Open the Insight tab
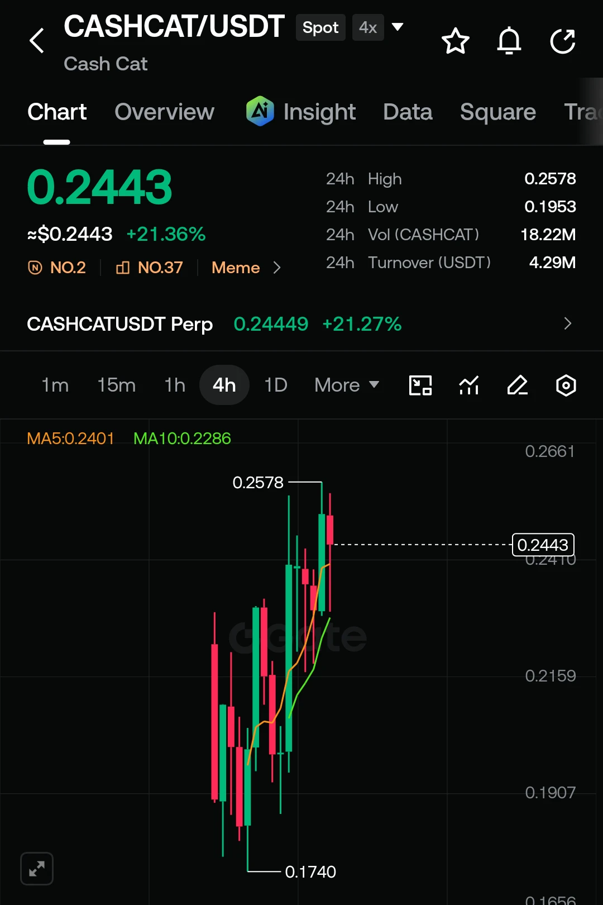Image resolution: width=603 pixels, height=905 pixels. [x=319, y=112]
